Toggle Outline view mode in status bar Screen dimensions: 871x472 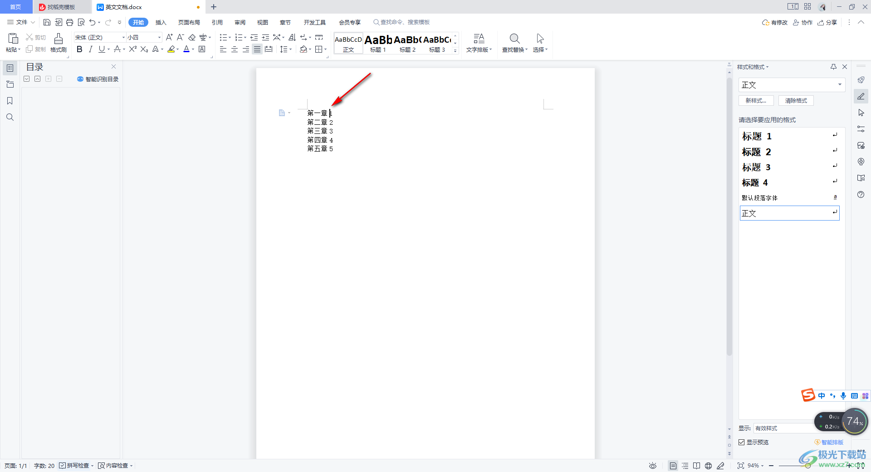pos(685,466)
